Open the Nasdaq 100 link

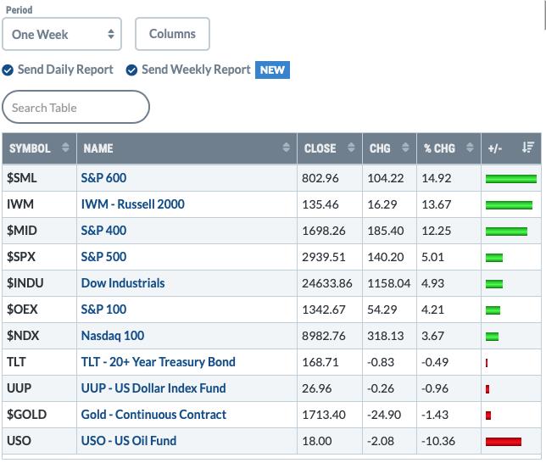[x=113, y=336]
